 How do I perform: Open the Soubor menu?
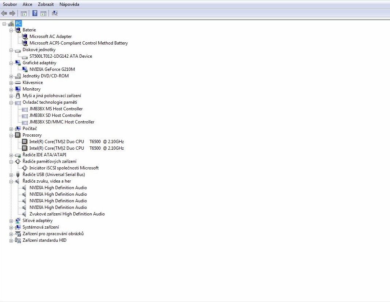10,4
